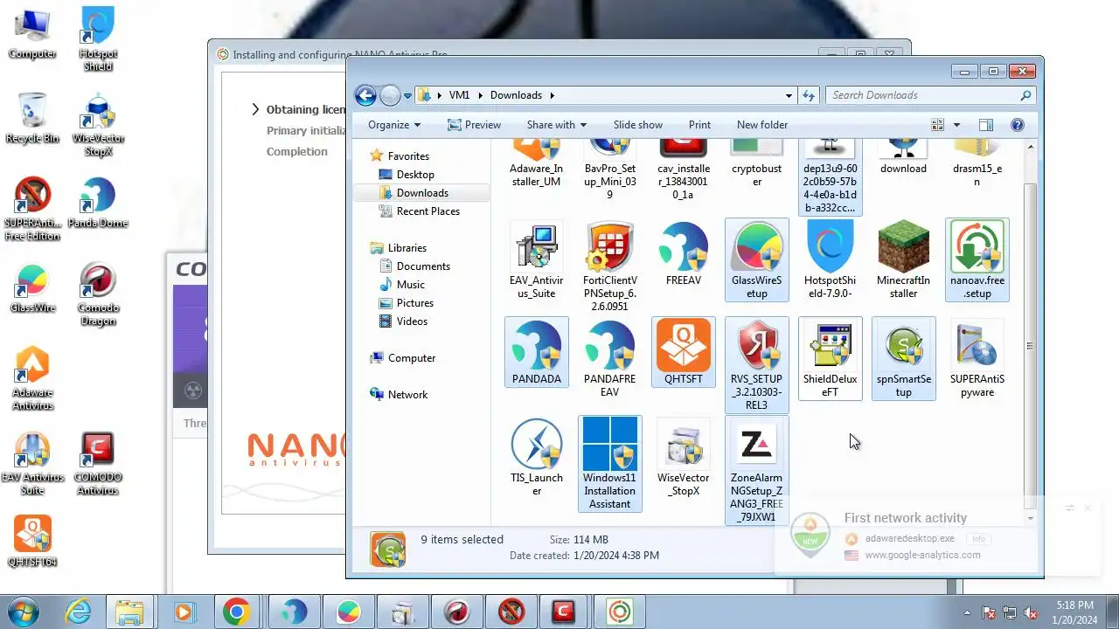
Task: Expand the address bar history dropdown
Action: [x=789, y=95]
